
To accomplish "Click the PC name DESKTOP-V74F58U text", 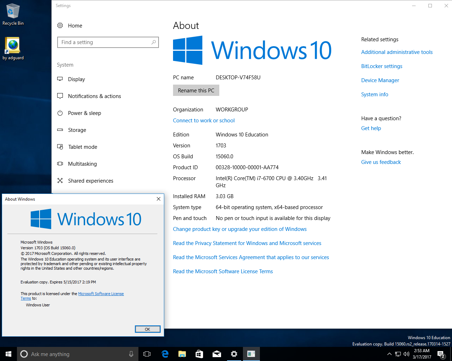I will [x=238, y=78].
